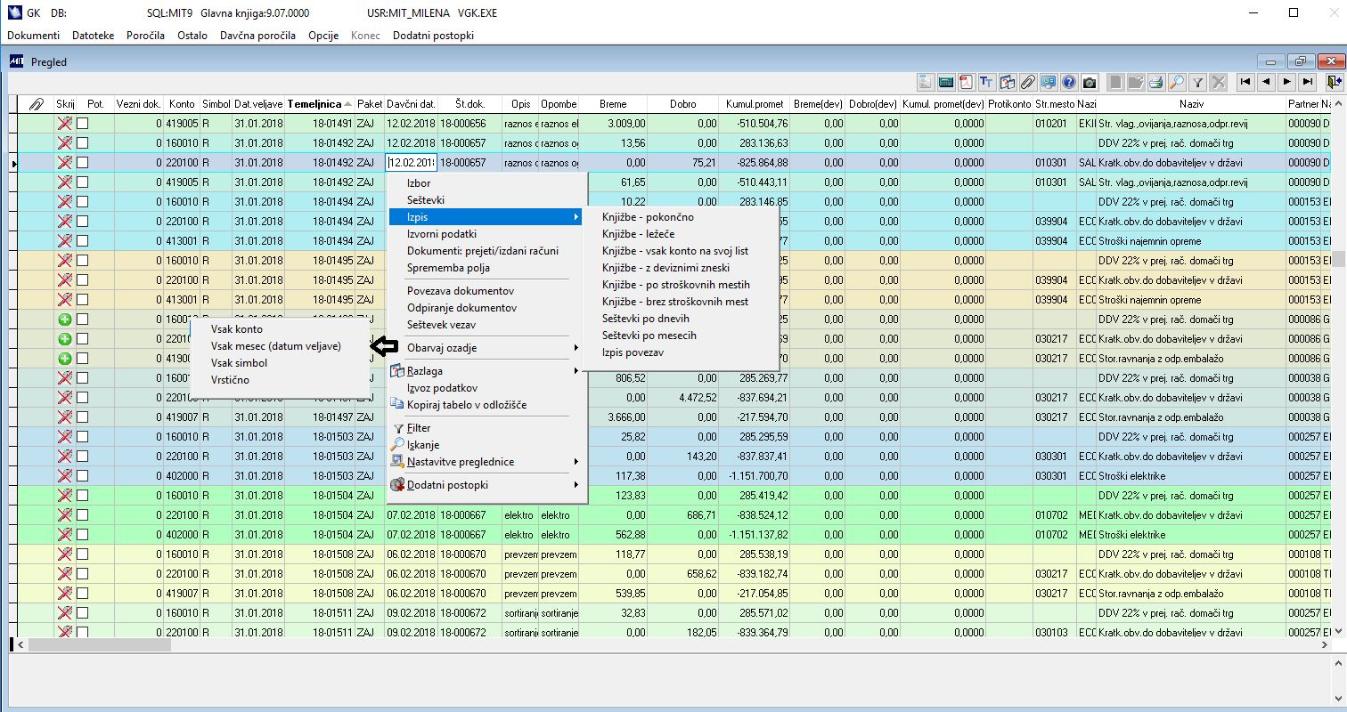1347x712 pixels.
Task: Click the blue help question mark icon
Action: tap(1068, 82)
